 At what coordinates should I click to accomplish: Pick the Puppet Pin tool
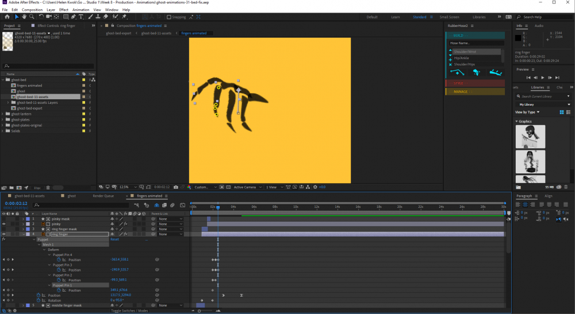click(124, 17)
